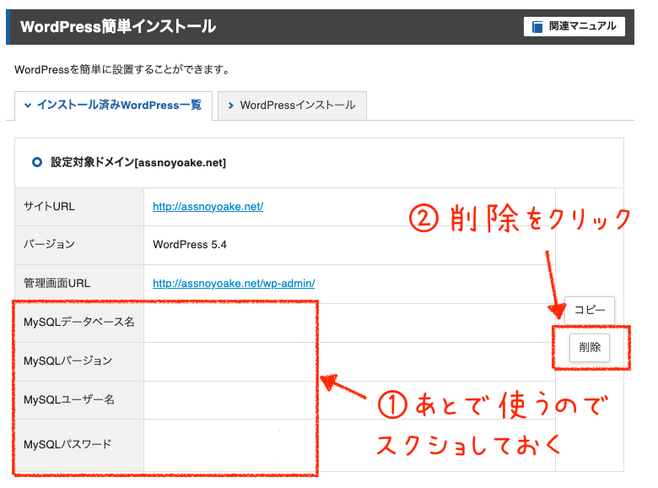Click the サイトURL row label

click(x=49, y=207)
